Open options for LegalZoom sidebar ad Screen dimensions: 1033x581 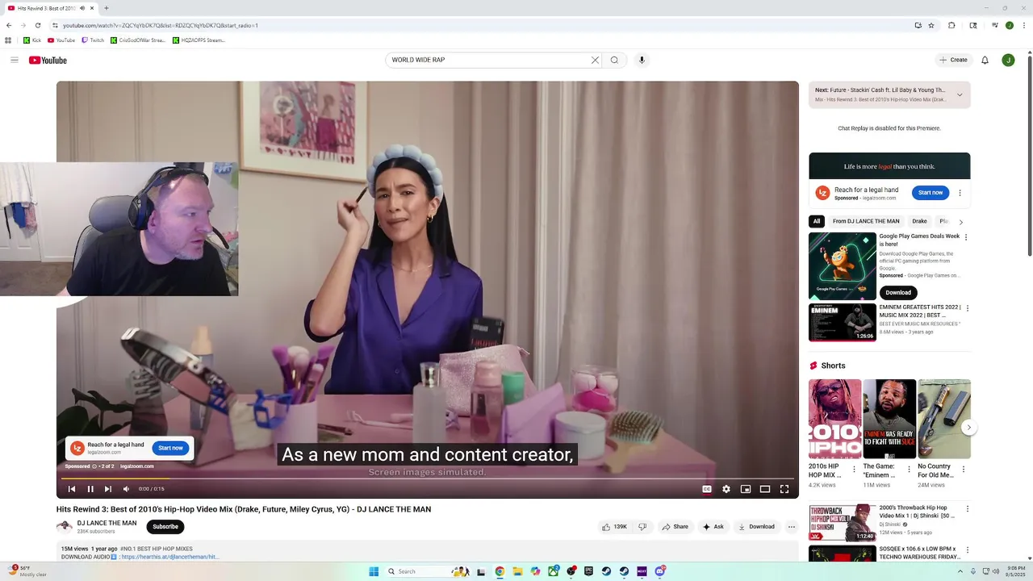[960, 193]
